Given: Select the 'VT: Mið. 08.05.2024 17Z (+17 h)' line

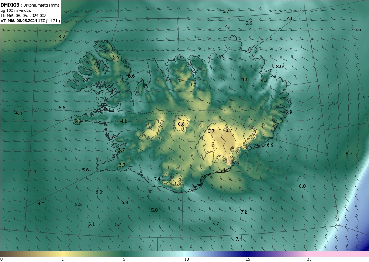Looking at the screenshot, I should [x=30, y=21].
